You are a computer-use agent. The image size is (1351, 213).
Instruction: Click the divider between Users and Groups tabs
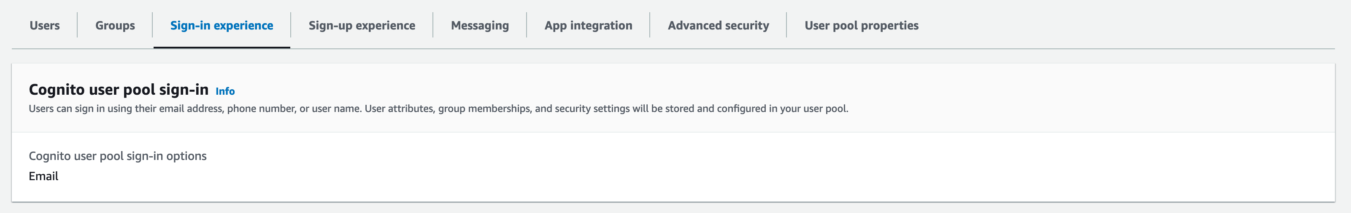point(77,25)
